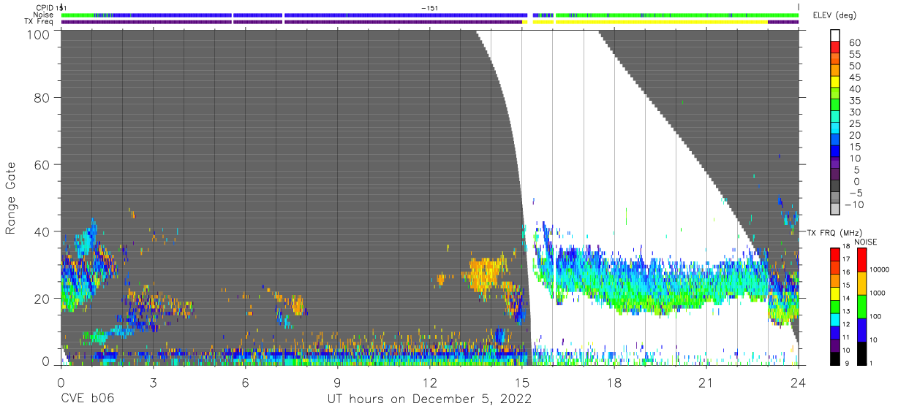The width and height of the screenshot is (898, 414).
Task: Click the '21' tick on UT hours axis
Action: click(706, 381)
